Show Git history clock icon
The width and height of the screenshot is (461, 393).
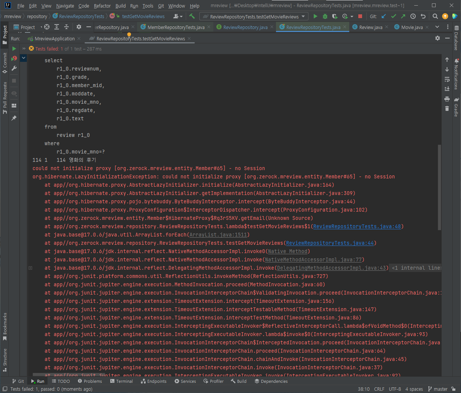point(413,16)
